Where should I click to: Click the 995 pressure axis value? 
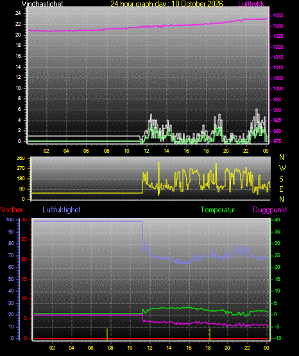pos(277,99)
